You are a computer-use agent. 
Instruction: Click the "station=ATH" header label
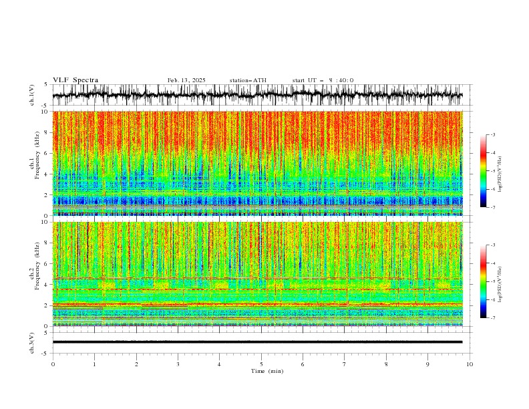click(248, 80)
